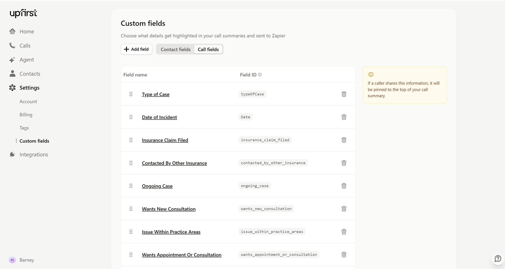505x269 pixels.
Task: Click the wants_appointment_or_consultation field ID
Action: coord(279,255)
